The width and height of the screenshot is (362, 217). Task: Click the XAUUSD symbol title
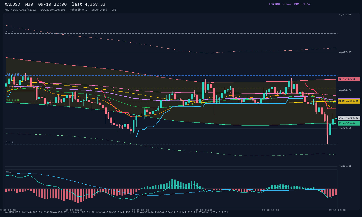coord(12,4)
